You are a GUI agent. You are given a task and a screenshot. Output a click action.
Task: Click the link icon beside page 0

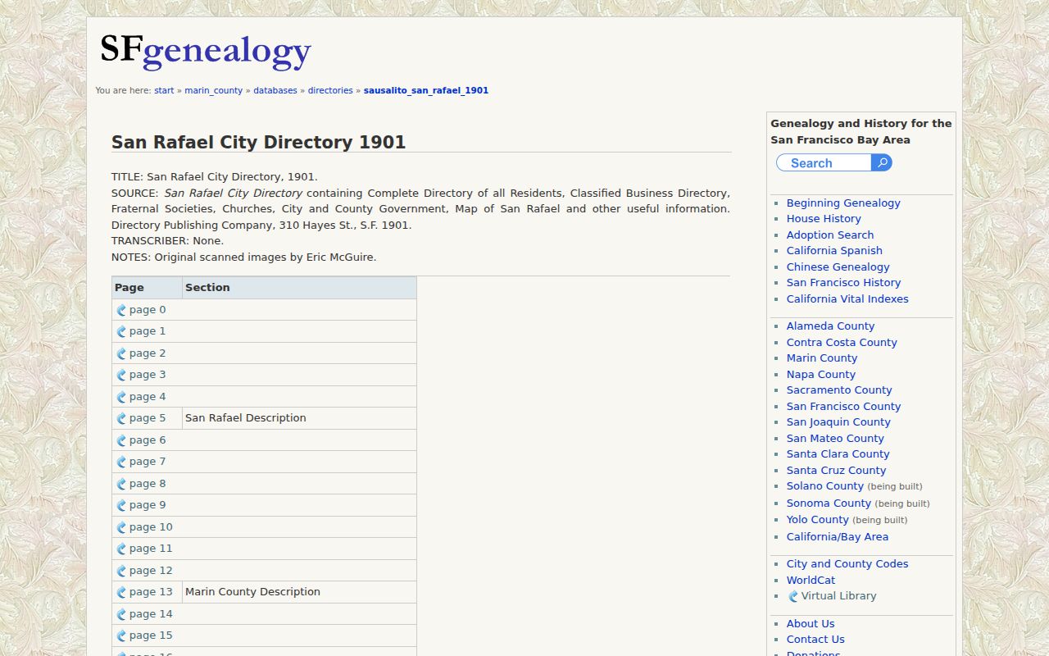(x=121, y=311)
